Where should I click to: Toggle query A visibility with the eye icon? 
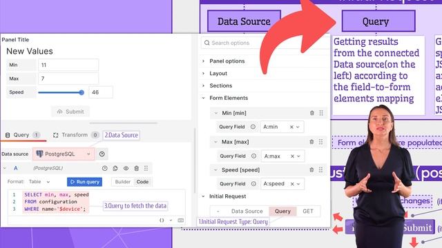click(x=126, y=168)
